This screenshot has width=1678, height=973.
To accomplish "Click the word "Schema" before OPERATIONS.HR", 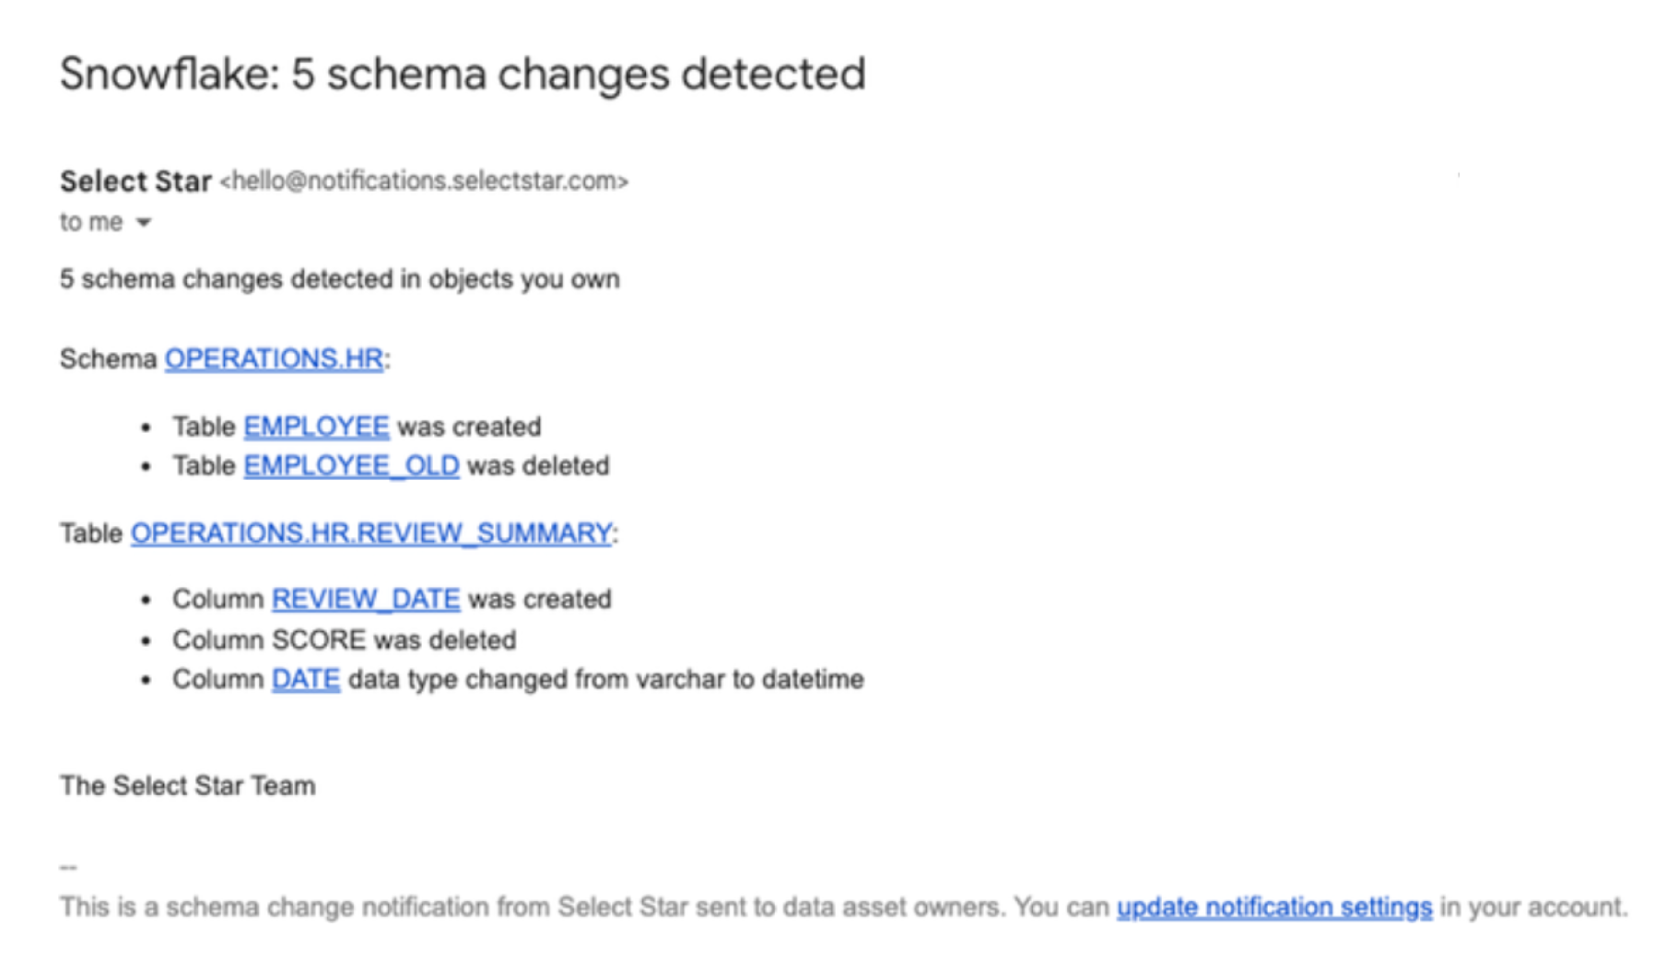I will [108, 358].
